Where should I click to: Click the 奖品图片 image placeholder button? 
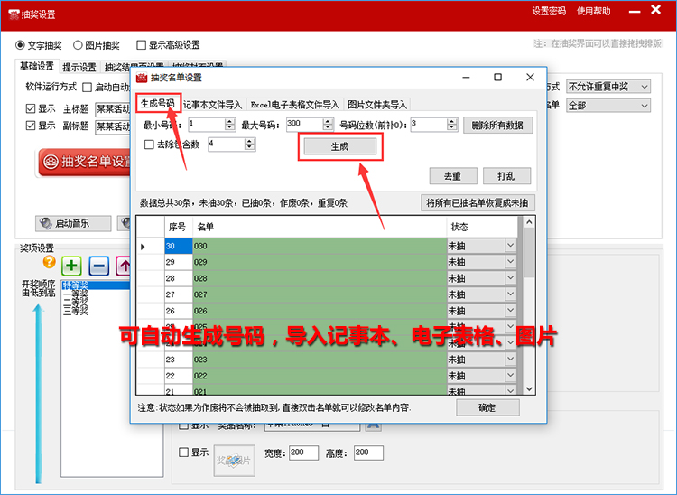pyautogui.click(x=235, y=461)
